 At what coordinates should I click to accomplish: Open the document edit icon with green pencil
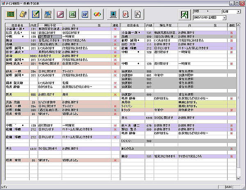click(x=35, y=14)
